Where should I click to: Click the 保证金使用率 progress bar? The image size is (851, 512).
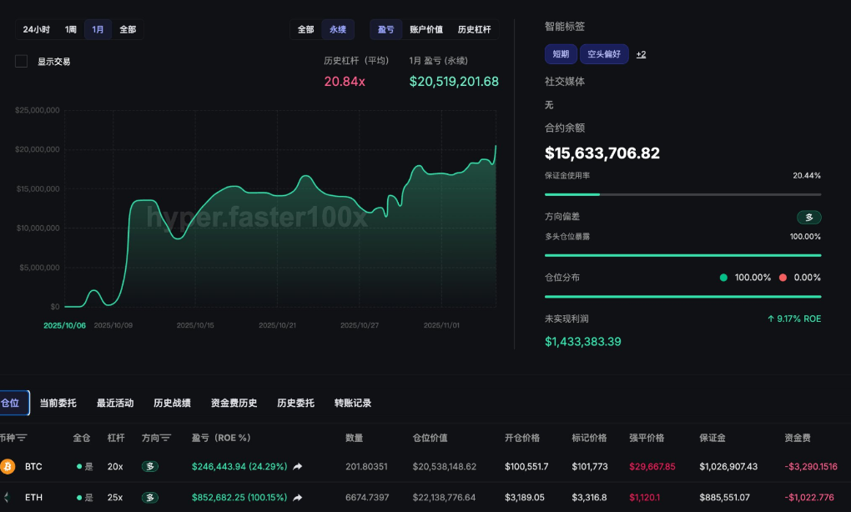coord(682,194)
